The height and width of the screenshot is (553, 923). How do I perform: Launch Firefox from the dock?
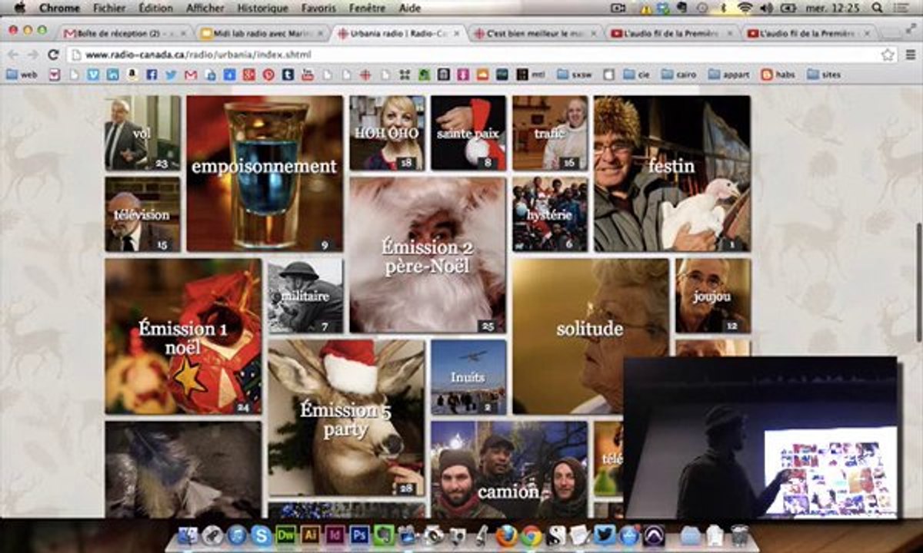tap(506, 535)
